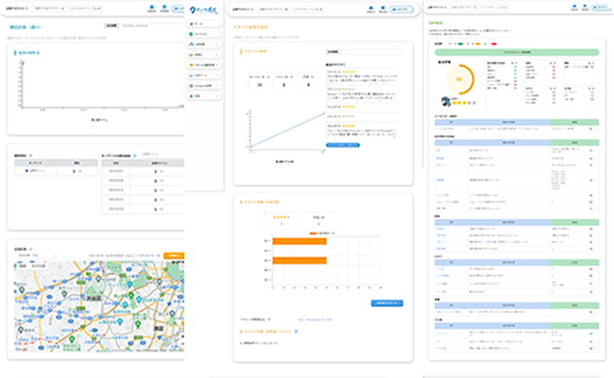Click the circular score gauge in diagnosis panel
Viewport: 614px width, 378px height.
[x=459, y=79]
